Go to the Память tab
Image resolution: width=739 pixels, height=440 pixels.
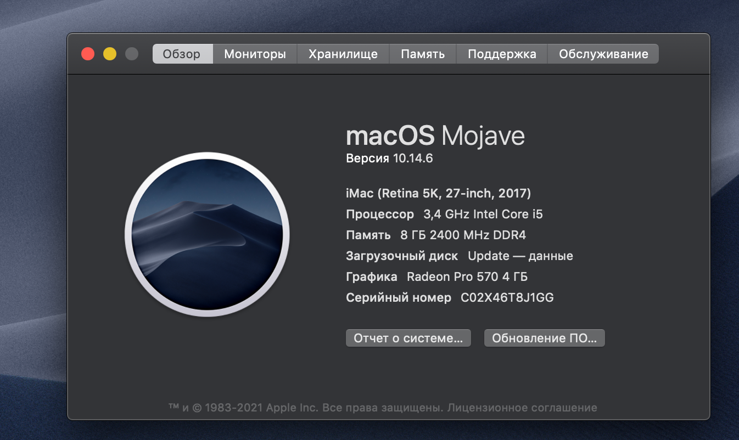(423, 54)
